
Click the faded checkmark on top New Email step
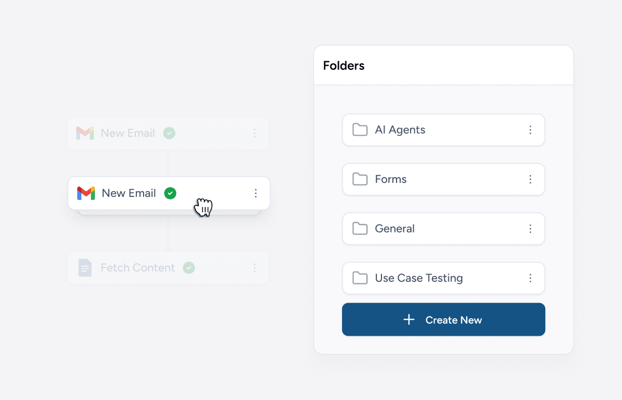click(169, 133)
